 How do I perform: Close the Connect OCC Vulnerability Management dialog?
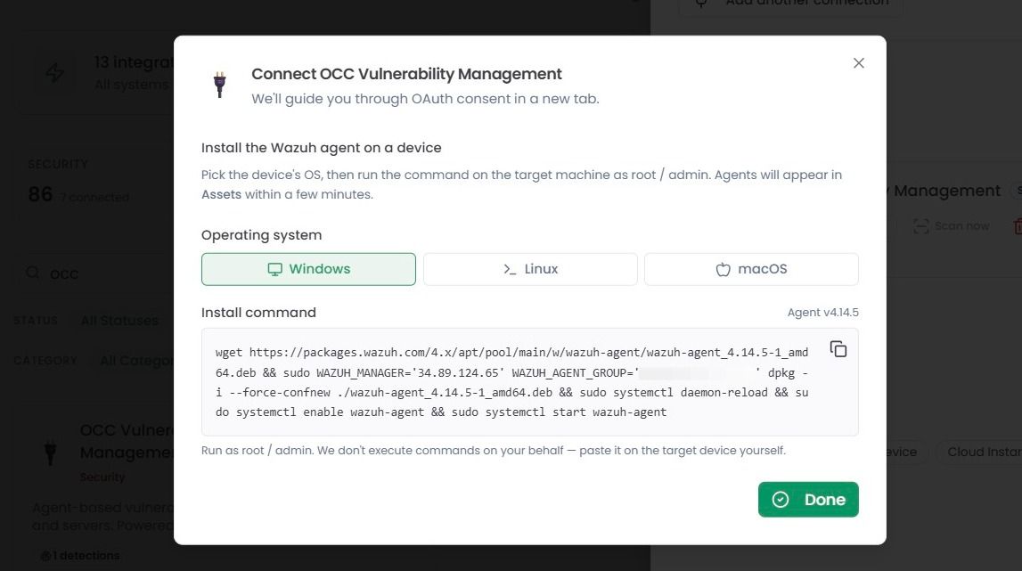click(858, 62)
